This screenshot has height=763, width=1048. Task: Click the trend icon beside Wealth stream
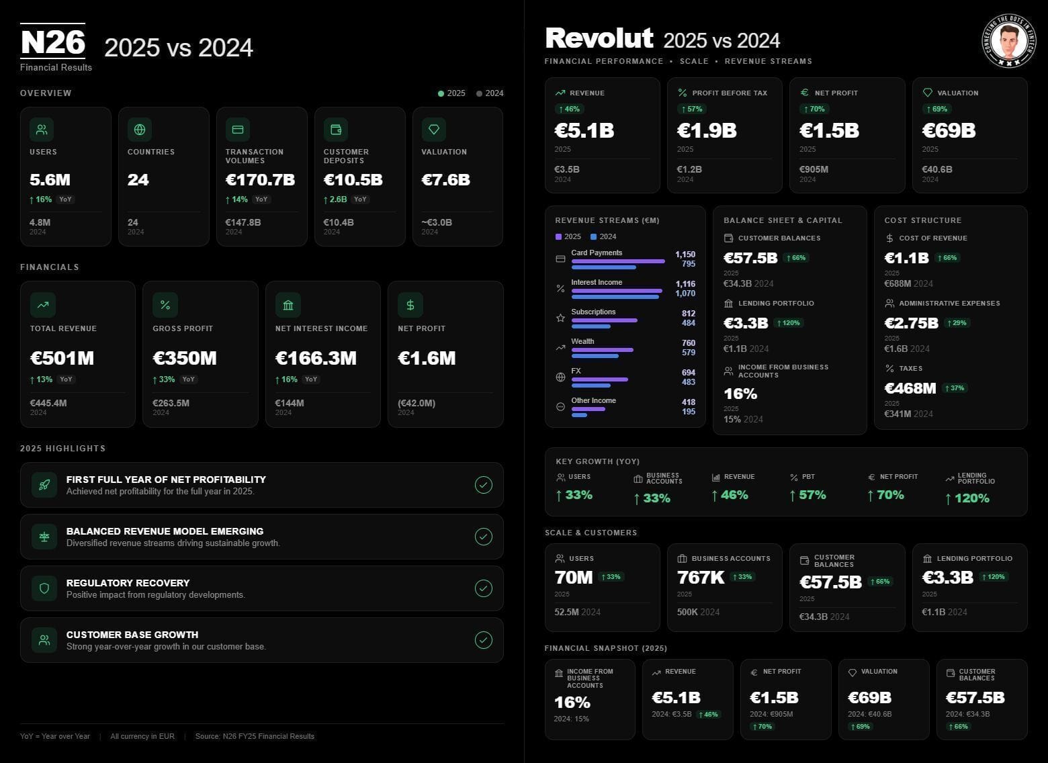560,347
